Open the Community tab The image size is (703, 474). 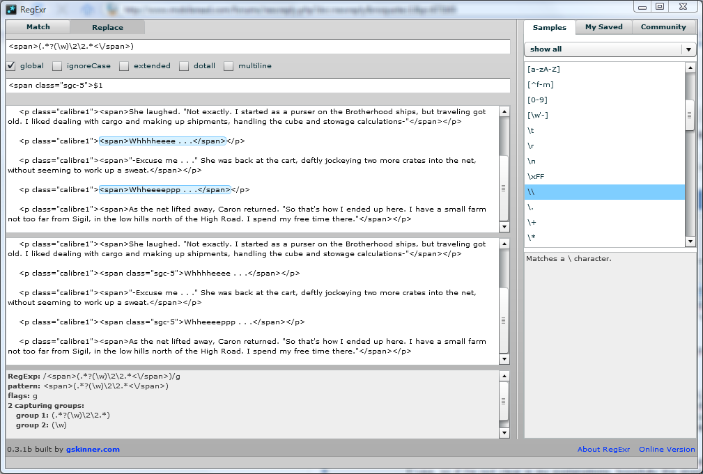click(x=663, y=27)
